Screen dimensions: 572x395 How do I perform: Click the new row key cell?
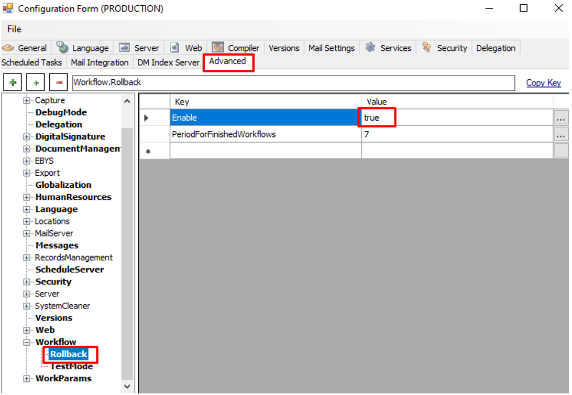tap(266, 151)
